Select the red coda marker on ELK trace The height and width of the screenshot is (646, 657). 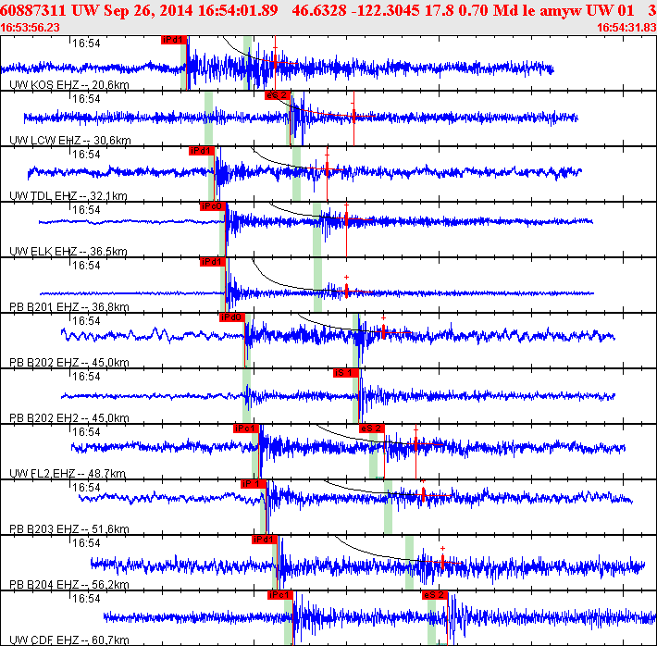346,219
